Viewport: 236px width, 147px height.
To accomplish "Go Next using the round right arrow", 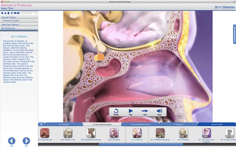I will coord(26,141).
